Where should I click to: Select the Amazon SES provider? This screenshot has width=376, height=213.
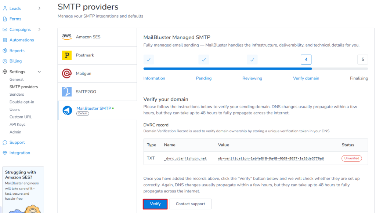(x=97, y=37)
